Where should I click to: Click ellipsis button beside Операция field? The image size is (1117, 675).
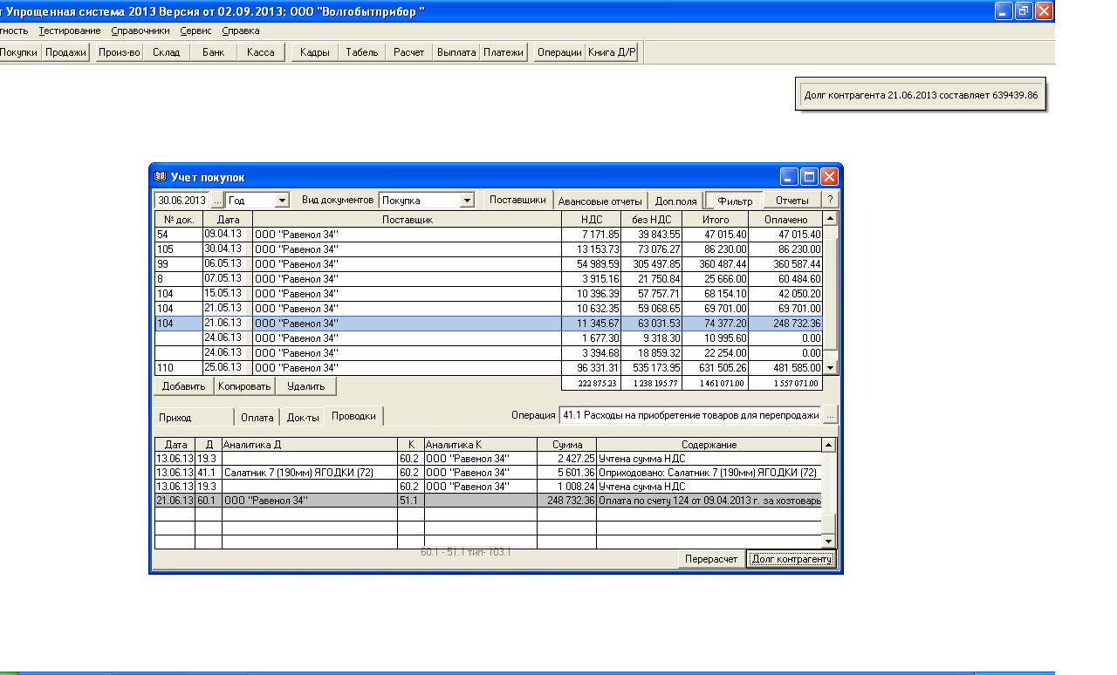(830, 416)
